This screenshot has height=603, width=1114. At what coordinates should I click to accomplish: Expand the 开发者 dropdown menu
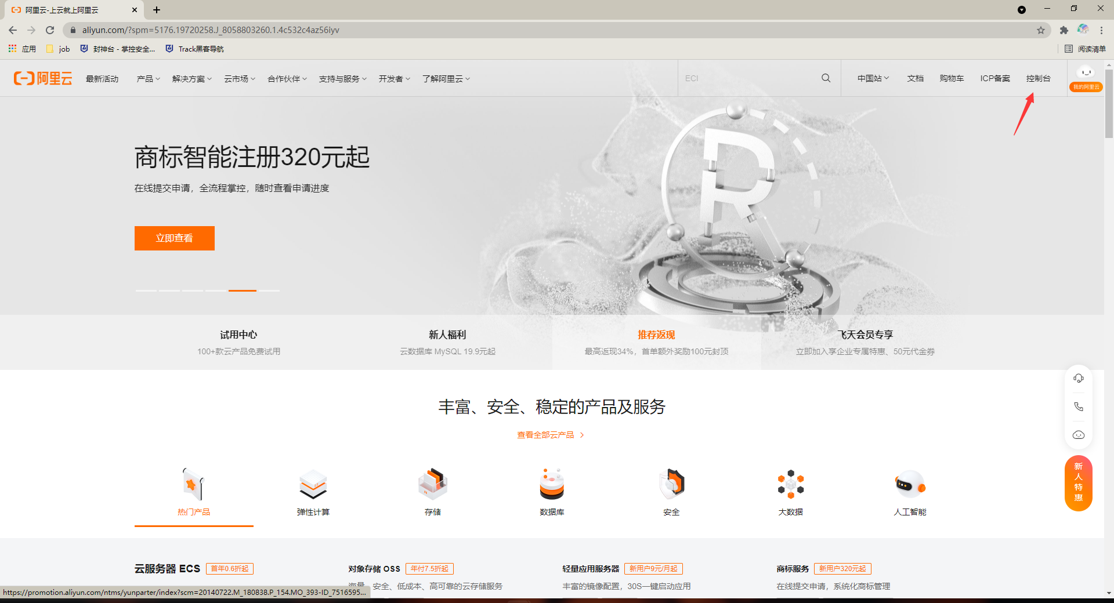(x=395, y=79)
